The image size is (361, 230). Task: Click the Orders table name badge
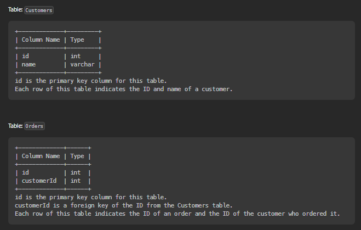point(35,126)
